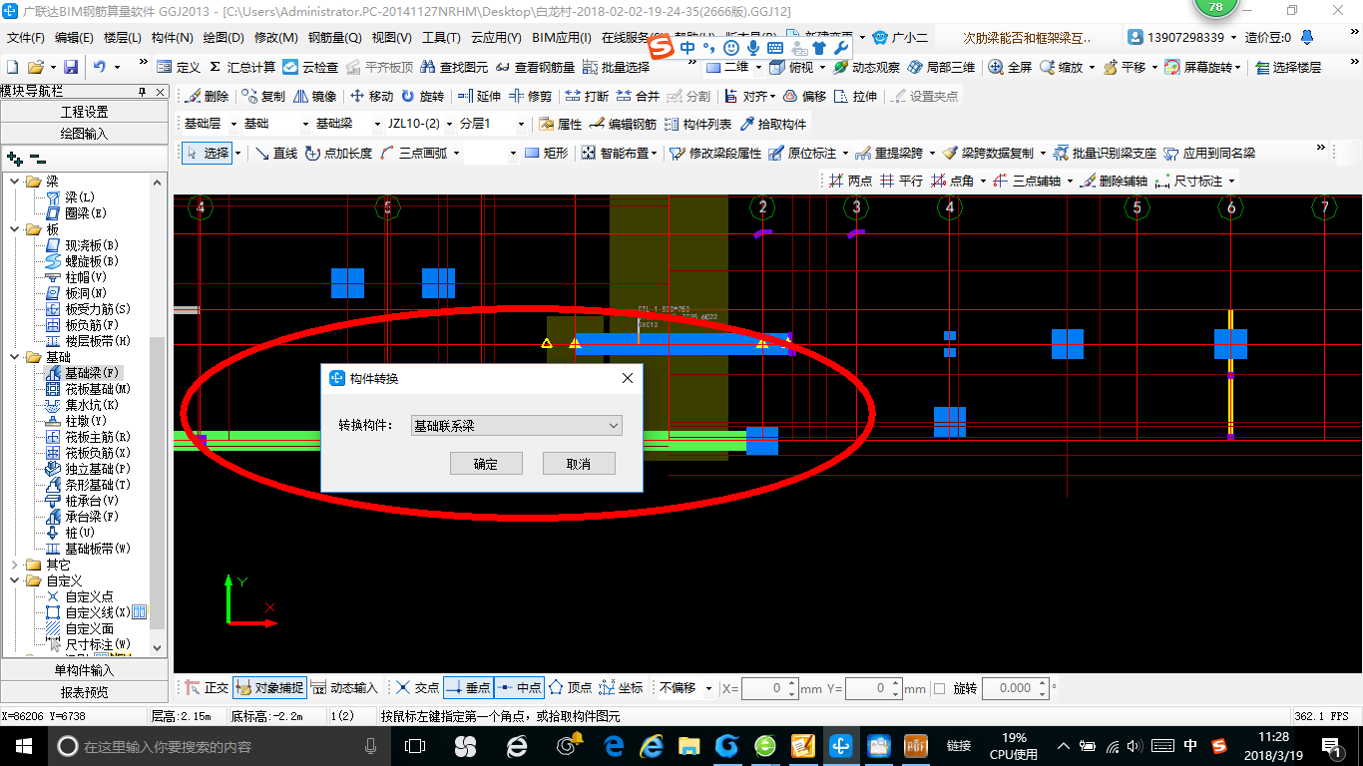Open 查看钢筋量 rebar quantity view
Viewport: 1363px width, 766px height.
[x=536, y=67]
